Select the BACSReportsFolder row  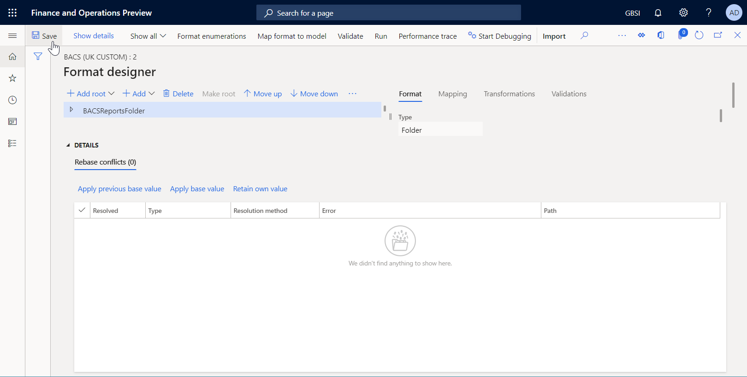point(222,110)
